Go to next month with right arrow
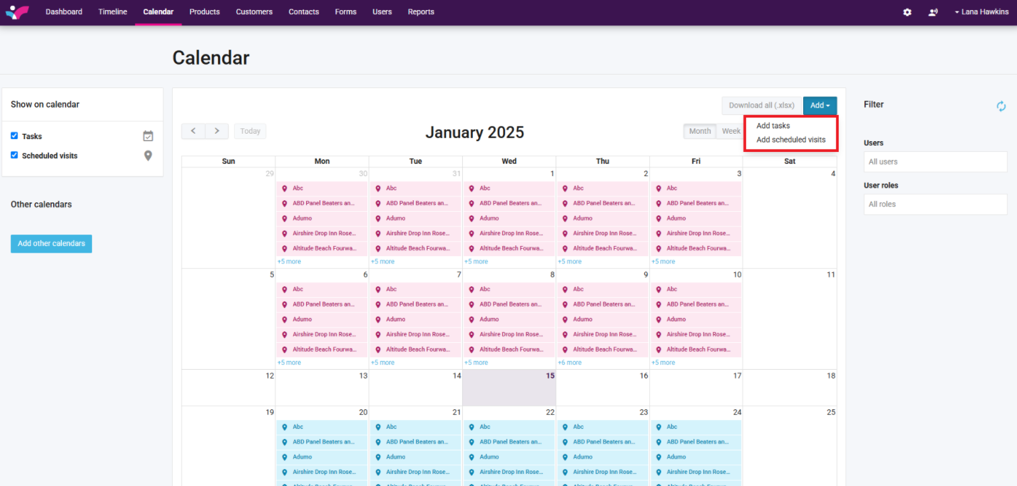Screen dimensions: 1017x486 pyautogui.click(x=217, y=131)
